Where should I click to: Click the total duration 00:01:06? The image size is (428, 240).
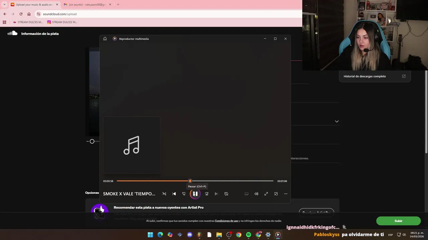tap(282, 181)
